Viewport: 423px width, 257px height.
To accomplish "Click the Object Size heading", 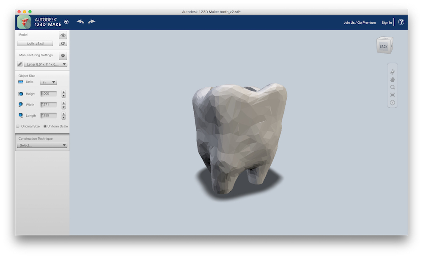I will click(x=27, y=76).
